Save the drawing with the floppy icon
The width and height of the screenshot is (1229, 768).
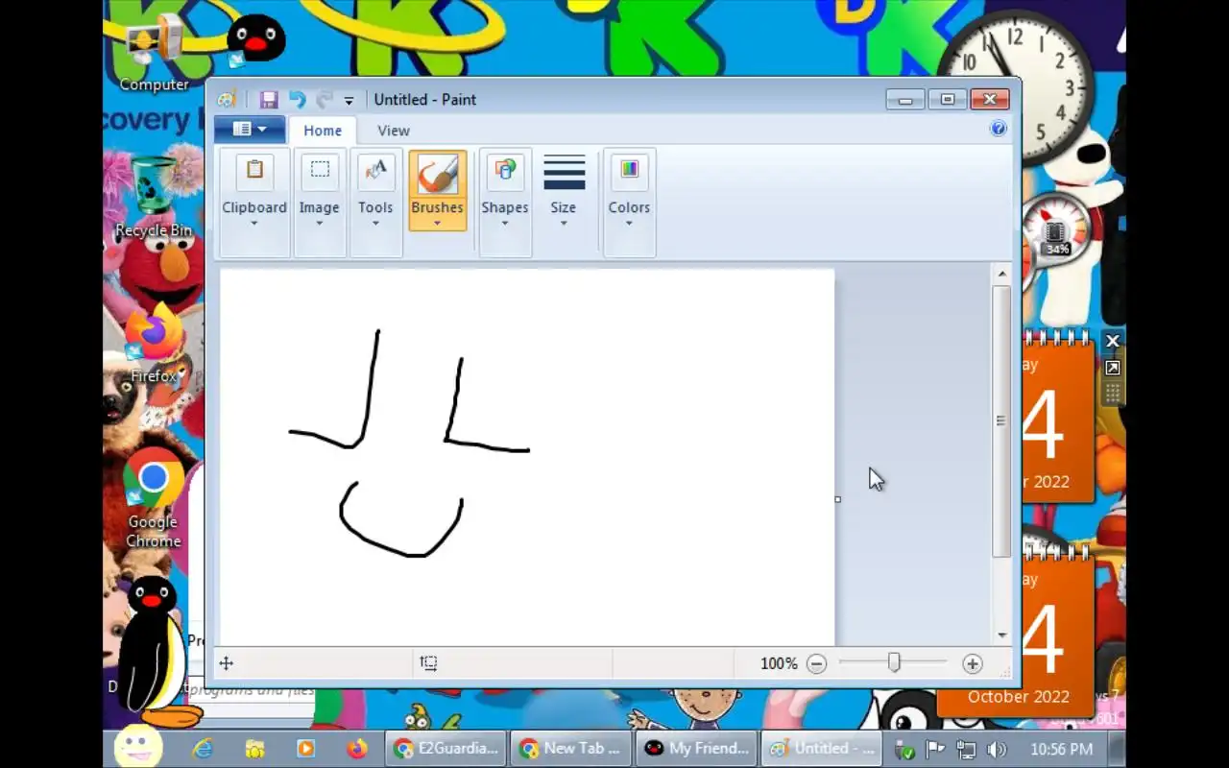pyautogui.click(x=269, y=100)
